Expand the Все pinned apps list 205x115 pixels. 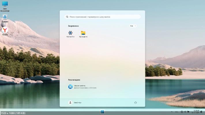pyautogui.click(x=133, y=26)
